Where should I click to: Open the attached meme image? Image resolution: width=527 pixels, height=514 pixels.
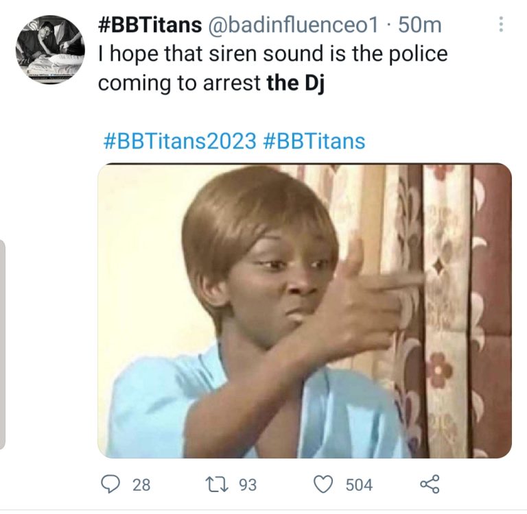point(305,310)
